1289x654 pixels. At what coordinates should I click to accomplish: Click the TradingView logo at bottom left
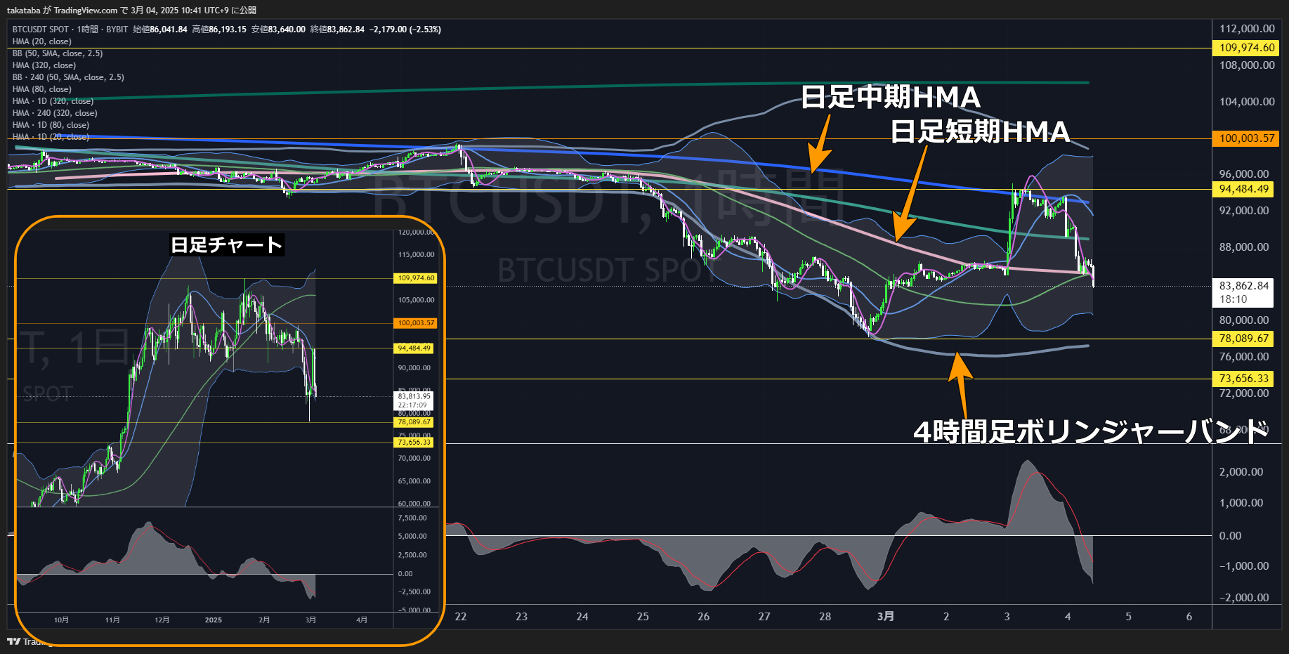tap(30, 641)
